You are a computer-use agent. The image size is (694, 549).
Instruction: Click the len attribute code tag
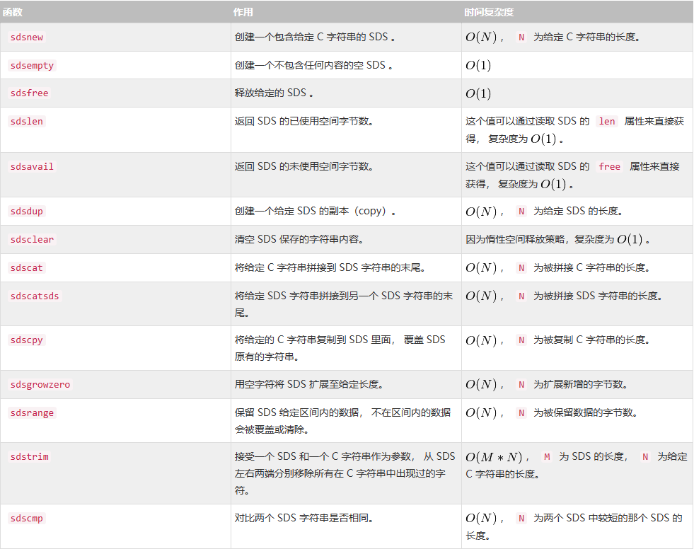(607, 121)
